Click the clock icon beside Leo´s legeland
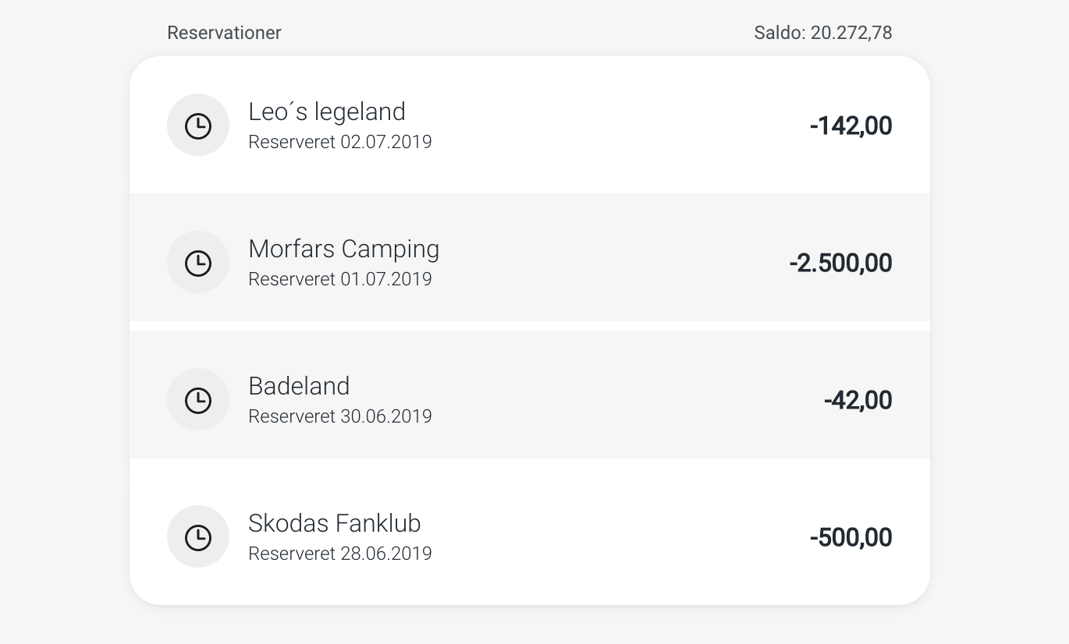The width and height of the screenshot is (1069, 644). [198, 125]
